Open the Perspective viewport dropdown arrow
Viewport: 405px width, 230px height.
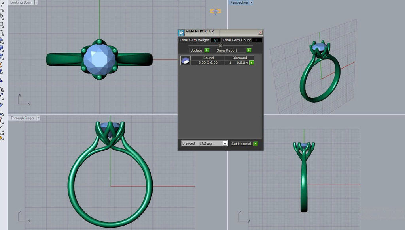pos(251,2)
